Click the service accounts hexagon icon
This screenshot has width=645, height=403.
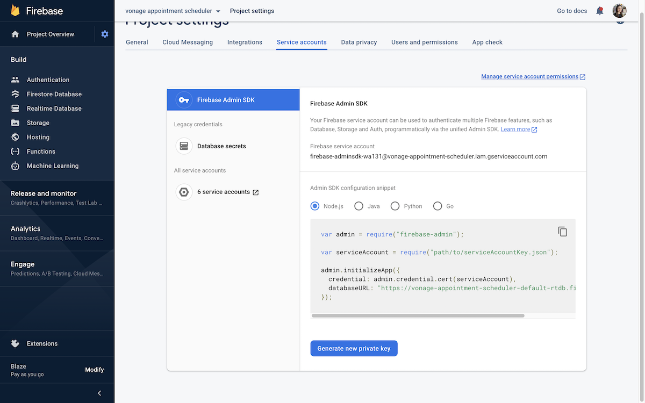point(184,192)
